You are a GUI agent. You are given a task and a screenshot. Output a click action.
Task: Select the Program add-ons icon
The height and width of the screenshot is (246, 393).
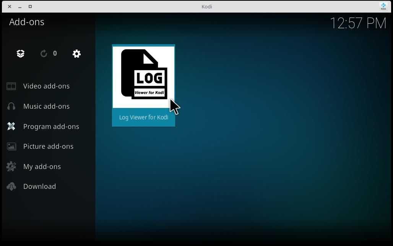click(11, 126)
